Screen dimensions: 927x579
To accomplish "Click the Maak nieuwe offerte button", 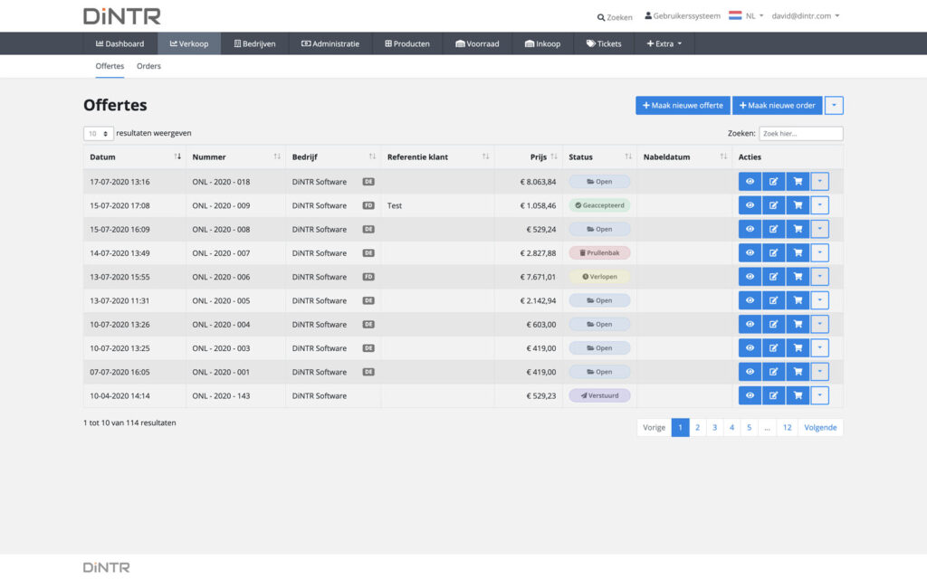I will coord(683,106).
